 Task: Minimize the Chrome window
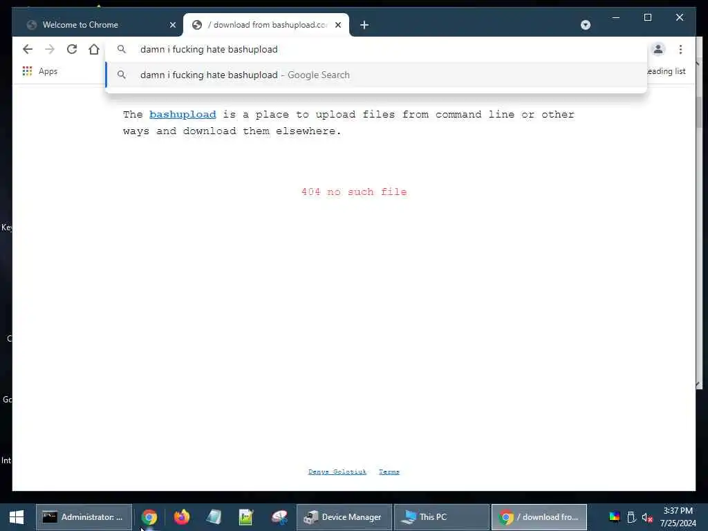pyautogui.click(x=616, y=17)
